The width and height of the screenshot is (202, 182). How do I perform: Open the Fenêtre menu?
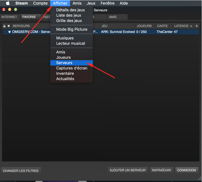point(107,3)
